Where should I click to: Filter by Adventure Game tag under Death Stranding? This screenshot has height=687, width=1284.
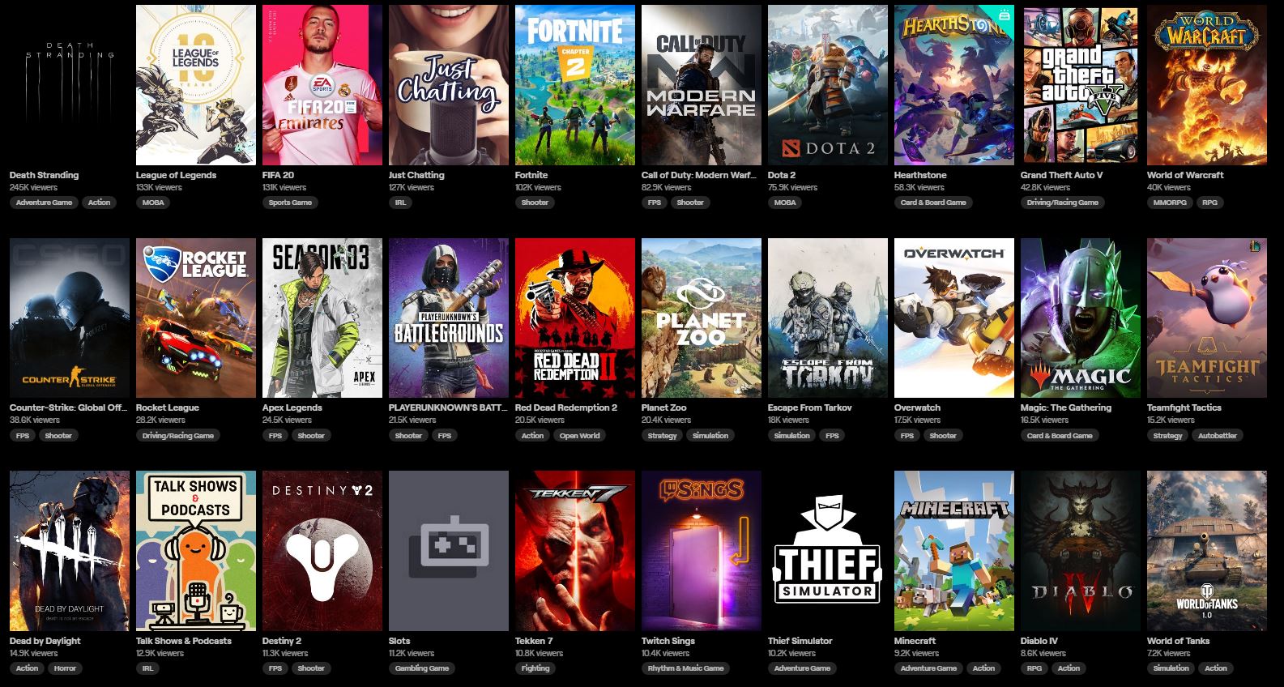[x=44, y=203]
